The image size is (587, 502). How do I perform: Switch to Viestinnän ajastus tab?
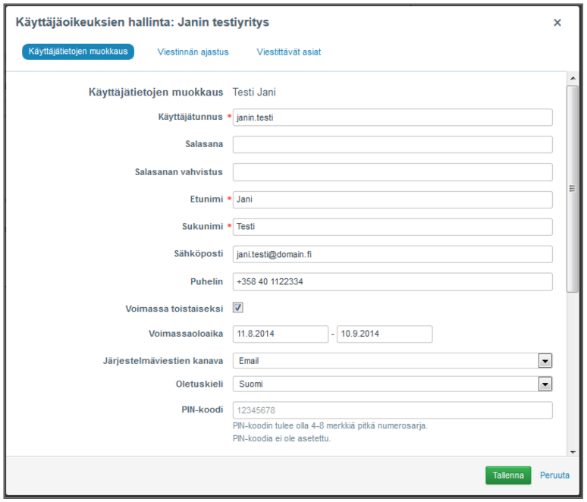coord(193,52)
